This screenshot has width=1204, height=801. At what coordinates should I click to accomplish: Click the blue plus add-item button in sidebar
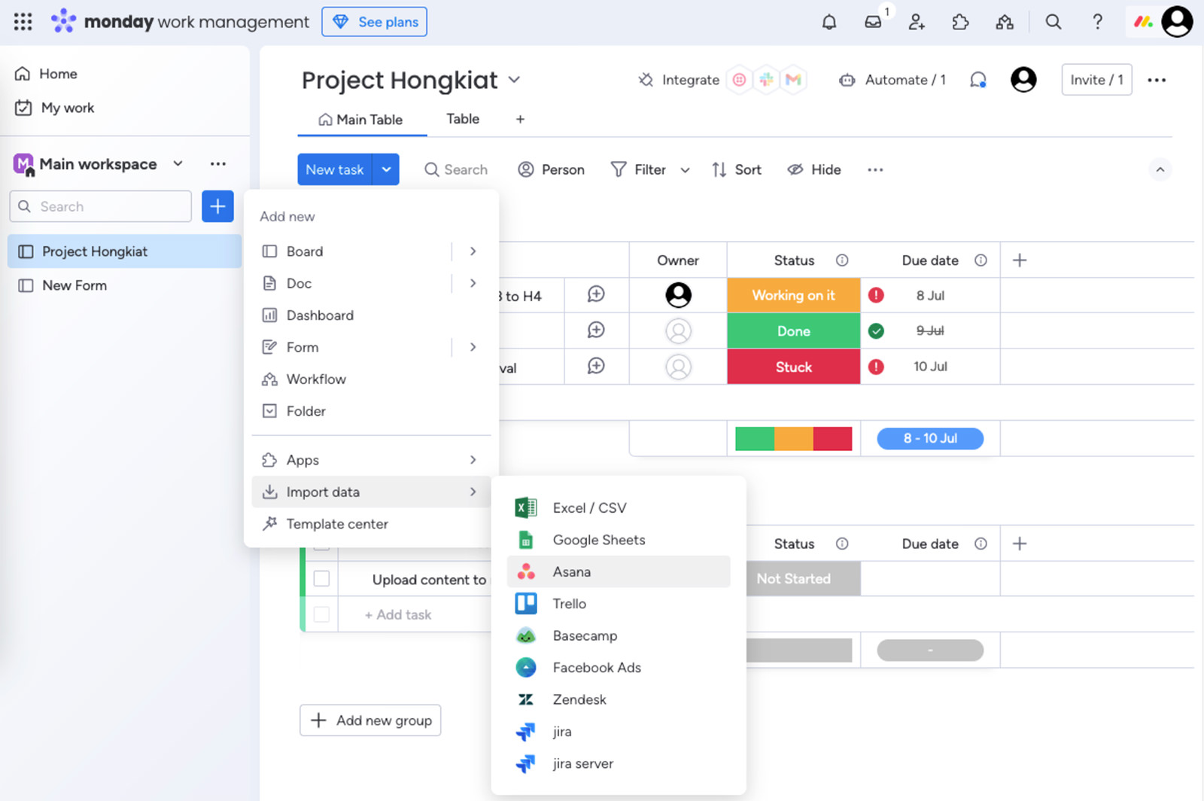[217, 206]
